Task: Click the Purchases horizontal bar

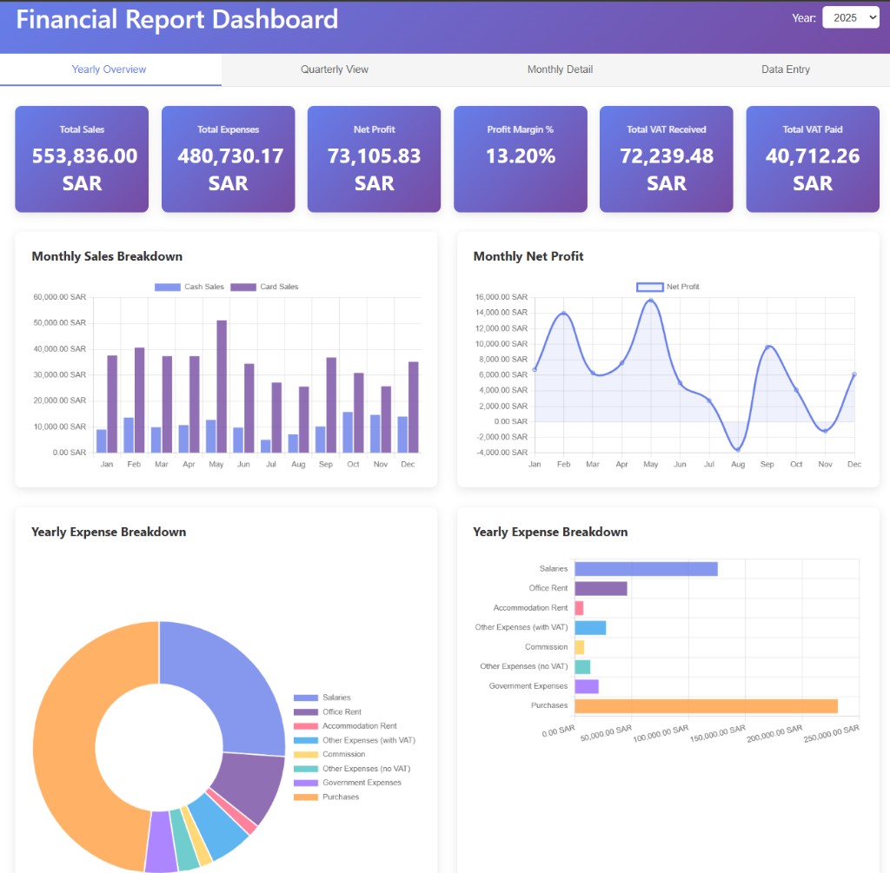Action: coord(706,706)
